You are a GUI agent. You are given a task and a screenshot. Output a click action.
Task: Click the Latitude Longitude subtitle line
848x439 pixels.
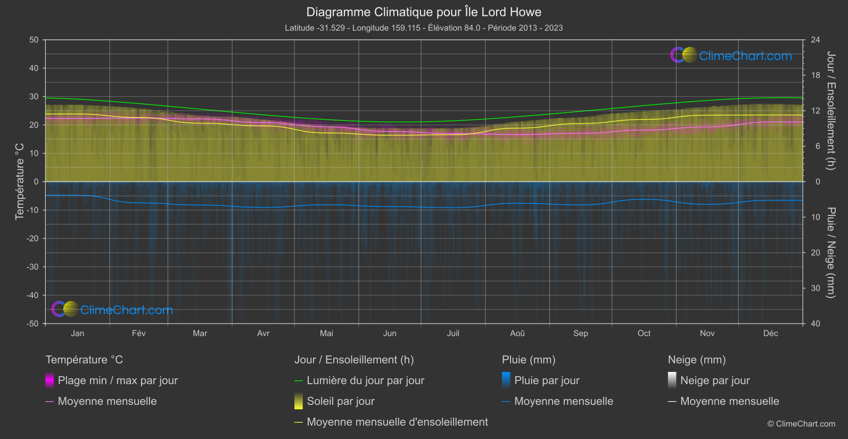[424, 28]
